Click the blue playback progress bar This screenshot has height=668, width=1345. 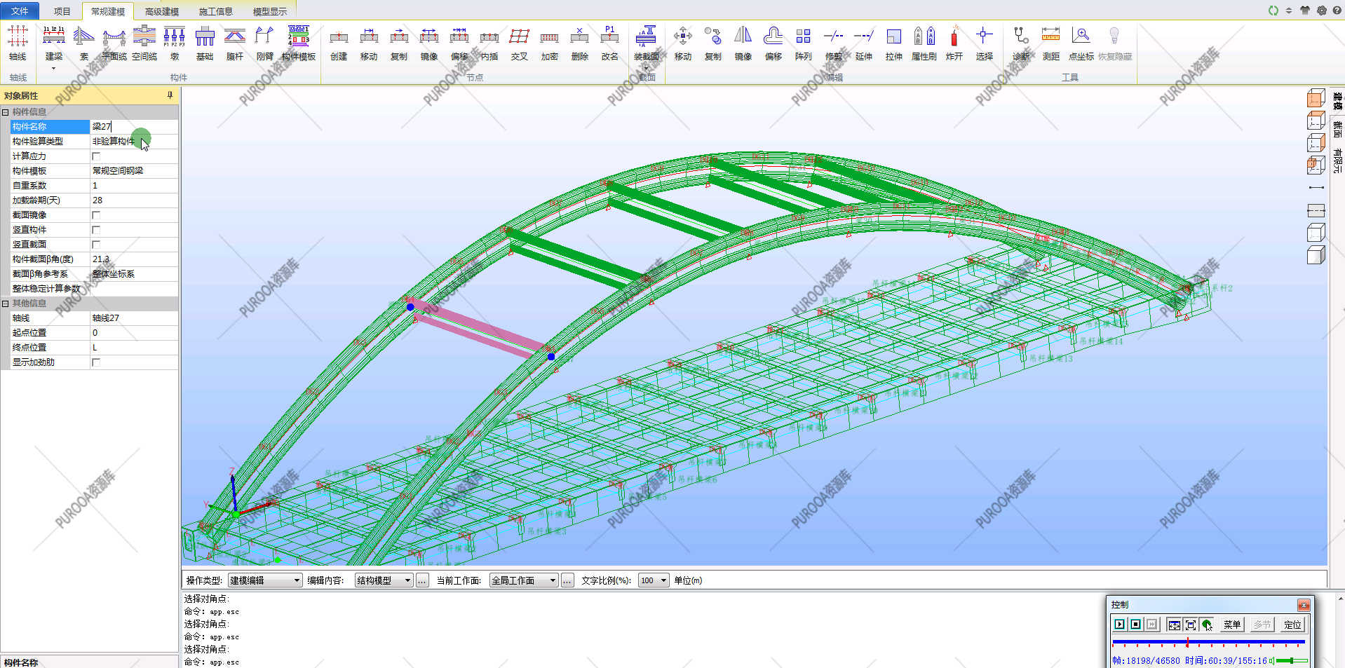point(1208,641)
